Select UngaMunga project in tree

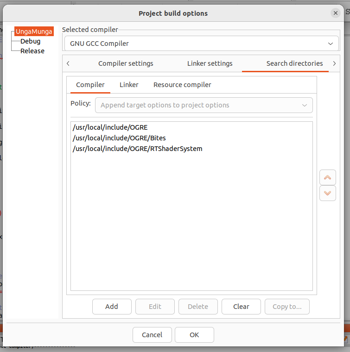(x=34, y=31)
